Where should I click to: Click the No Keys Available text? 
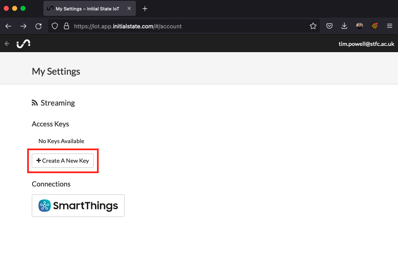pyautogui.click(x=61, y=141)
